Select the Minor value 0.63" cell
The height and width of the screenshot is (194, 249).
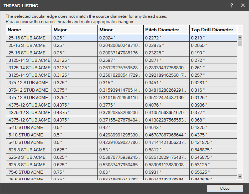[x=121, y=172]
